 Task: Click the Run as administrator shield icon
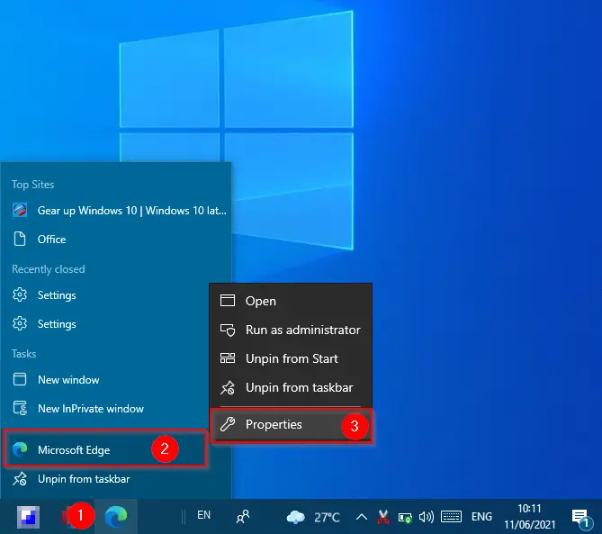(228, 330)
